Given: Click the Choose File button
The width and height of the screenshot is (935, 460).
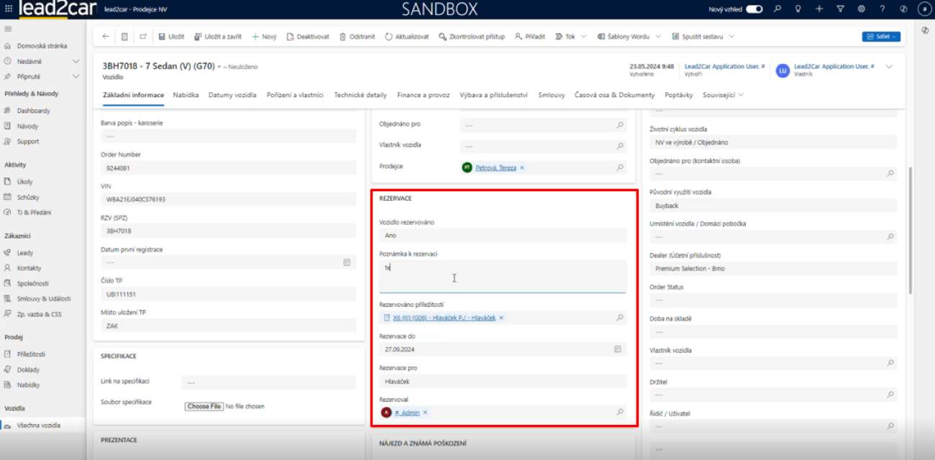Looking at the screenshot, I should (x=204, y=406).
